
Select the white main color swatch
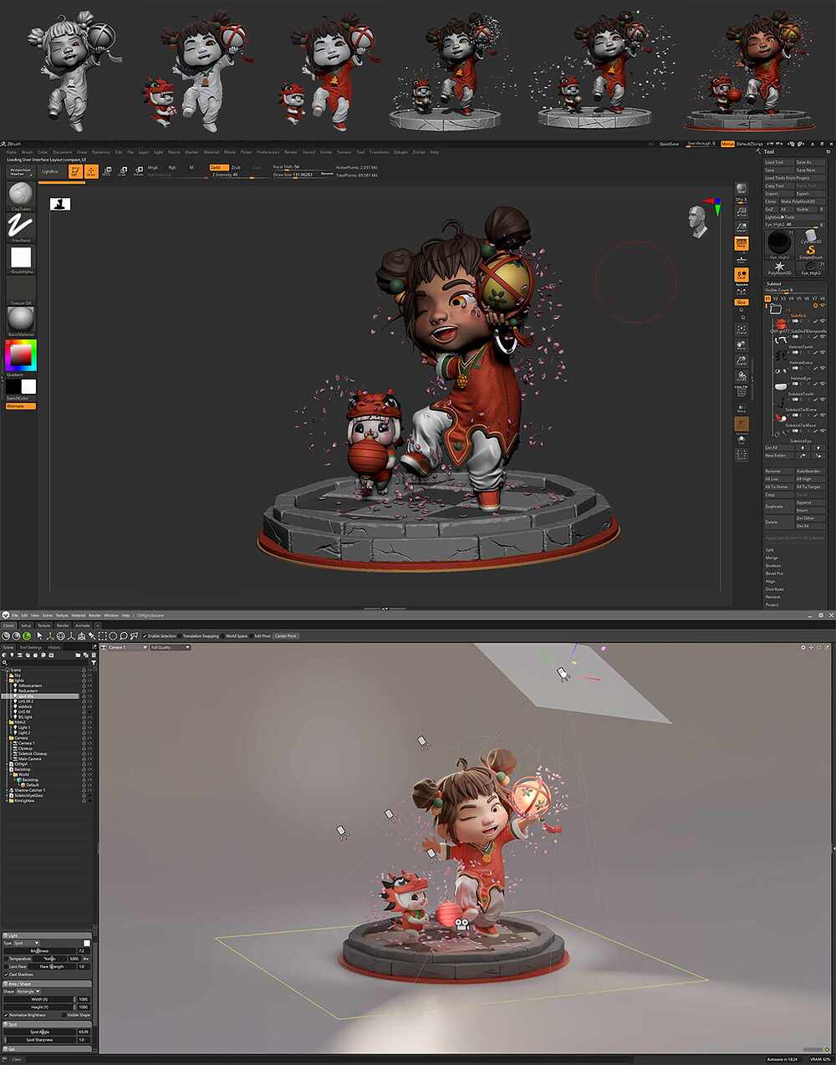(28, 386)
